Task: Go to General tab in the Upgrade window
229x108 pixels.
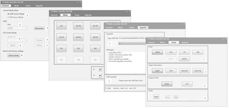Action: (x=109, y=28)
